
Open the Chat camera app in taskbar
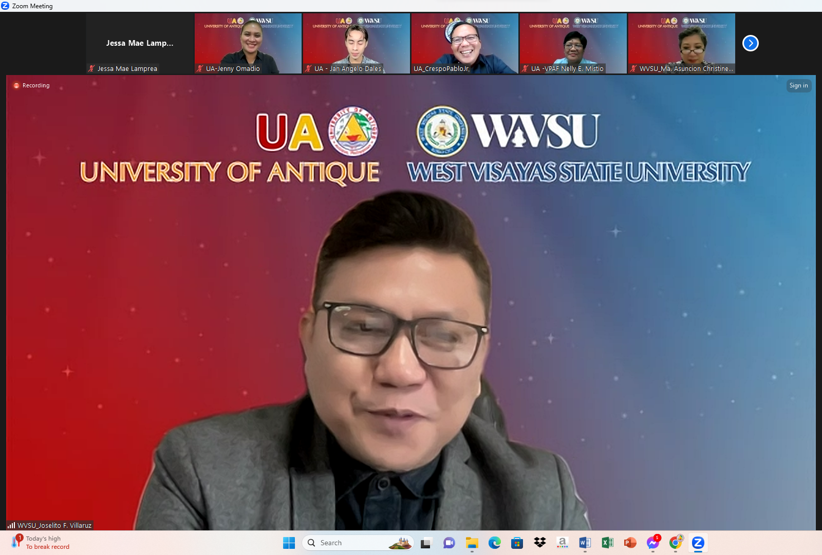coord(449,543)
